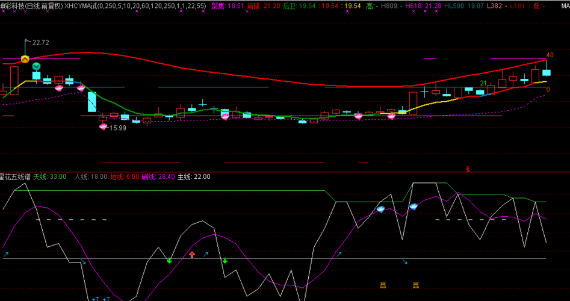
Task: Click the 主线: 22.00 value
Action: pos(194,176)
